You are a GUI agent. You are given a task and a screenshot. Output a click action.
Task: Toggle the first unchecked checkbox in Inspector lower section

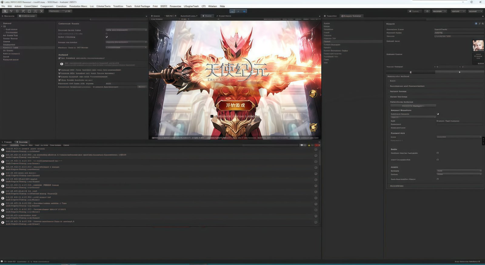pyautogui.click(x=437, y=153)
